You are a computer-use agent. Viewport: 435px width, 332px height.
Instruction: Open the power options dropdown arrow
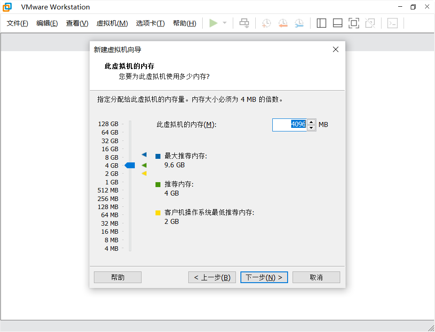(225, 23)
